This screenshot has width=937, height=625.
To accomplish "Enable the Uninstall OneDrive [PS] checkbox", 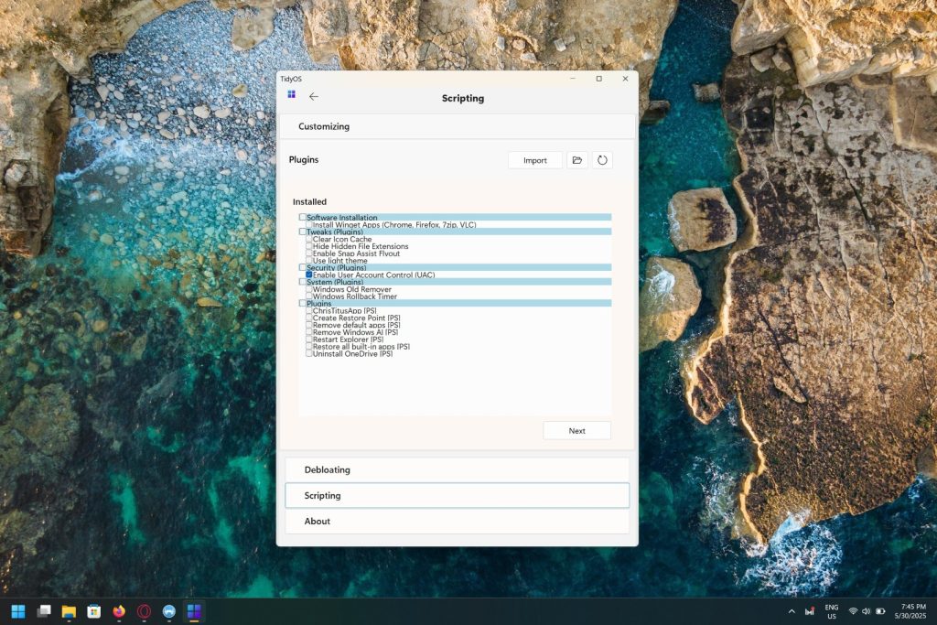I will coord(309,353).
